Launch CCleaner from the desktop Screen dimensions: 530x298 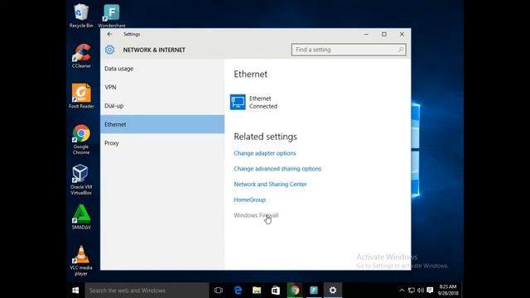[x=81, y=56]
